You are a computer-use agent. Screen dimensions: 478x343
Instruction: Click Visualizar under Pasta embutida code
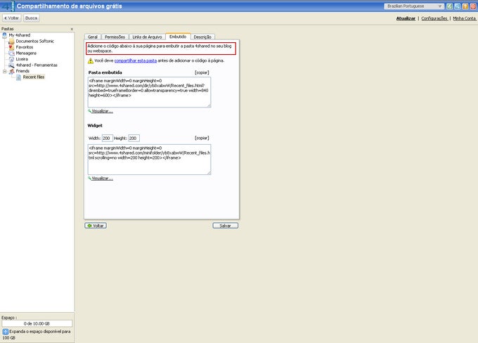[102, 111]
